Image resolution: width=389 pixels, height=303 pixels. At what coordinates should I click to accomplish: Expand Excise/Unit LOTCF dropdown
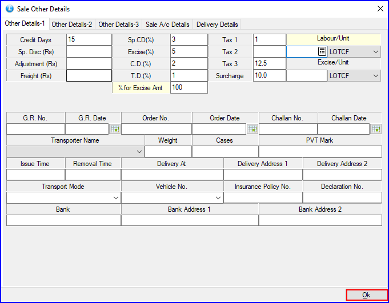[376, 76]
